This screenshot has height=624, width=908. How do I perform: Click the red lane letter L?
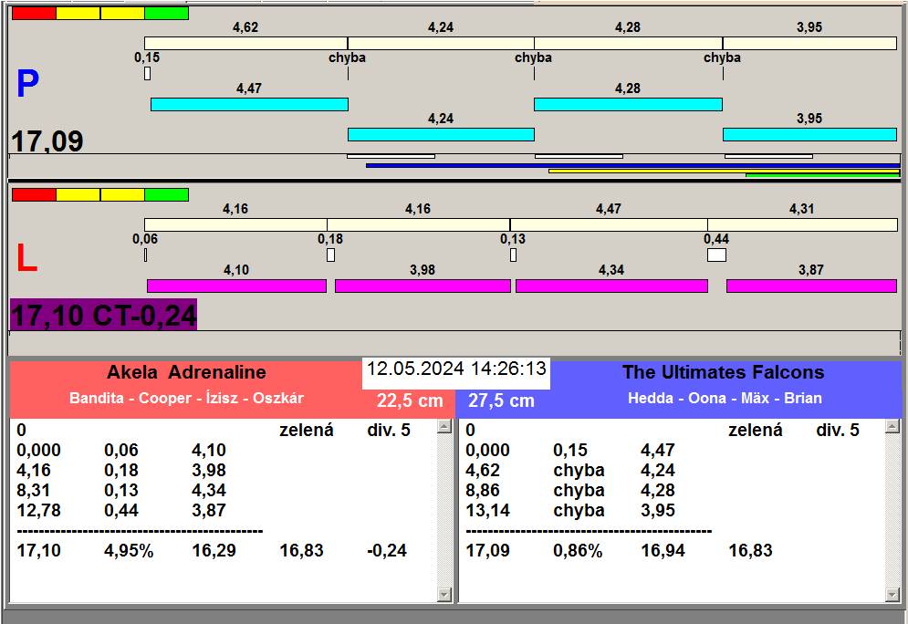[x=27, y=260]
